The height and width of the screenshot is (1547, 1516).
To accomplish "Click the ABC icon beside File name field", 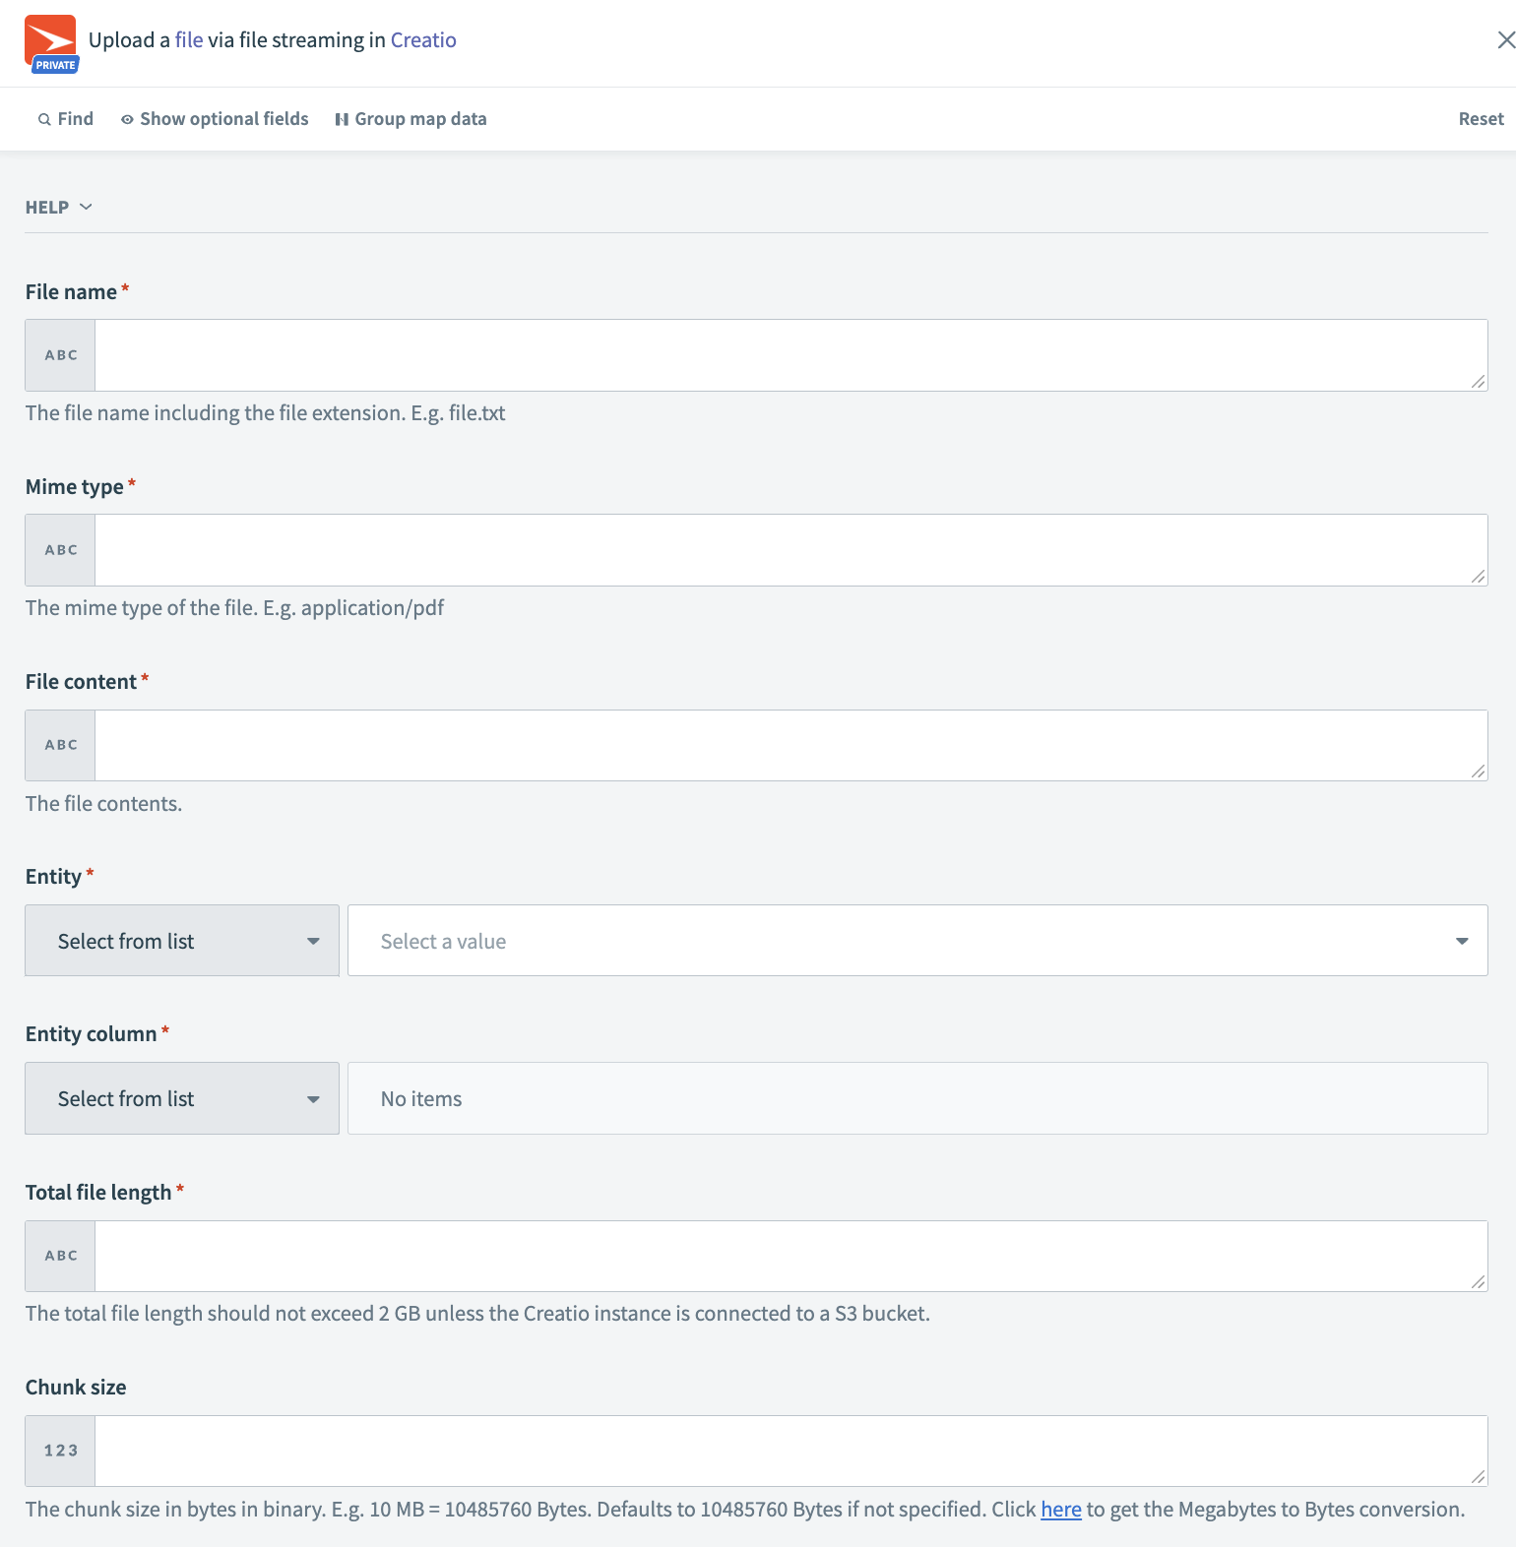I will 59,354.
